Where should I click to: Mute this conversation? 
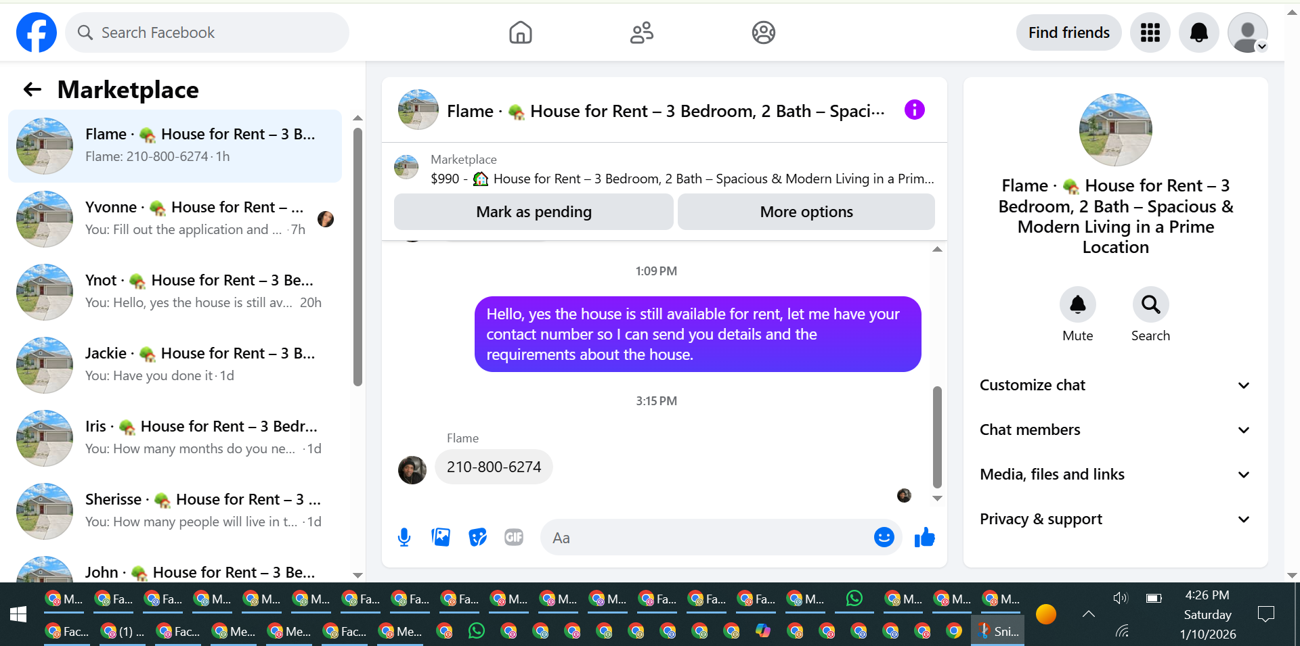(1078, 315)
